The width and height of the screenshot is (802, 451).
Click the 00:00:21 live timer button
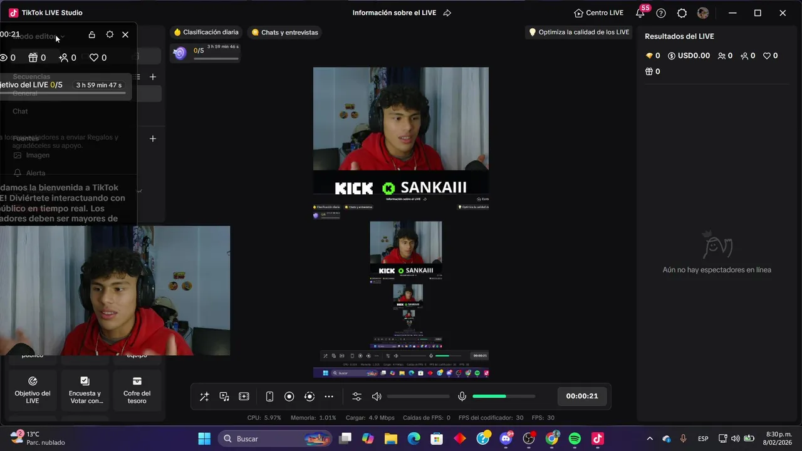pyautogui.click(x=582, y=396)
